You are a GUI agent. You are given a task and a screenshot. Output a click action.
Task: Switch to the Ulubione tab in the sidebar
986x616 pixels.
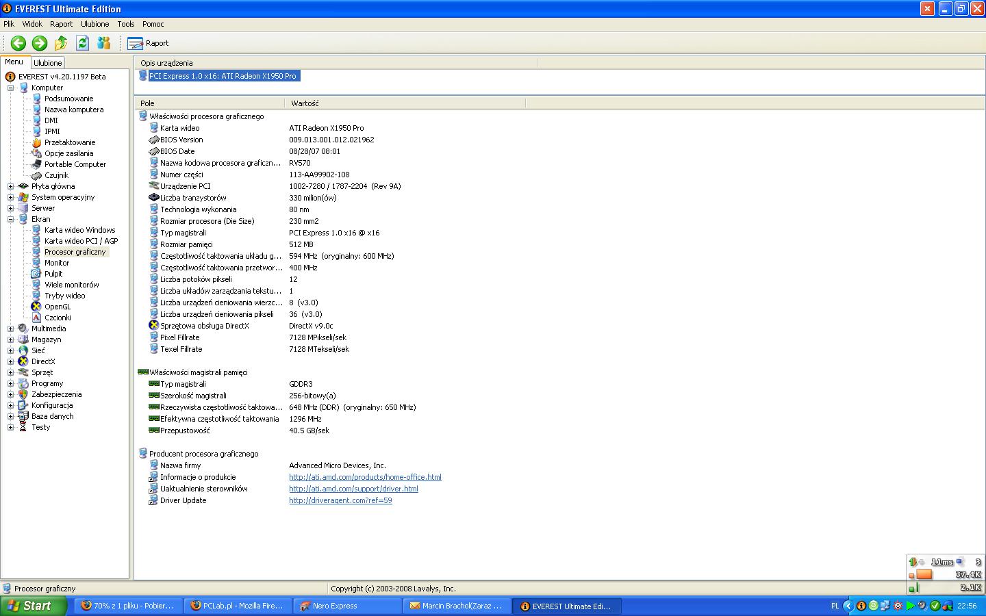(48, 62)
